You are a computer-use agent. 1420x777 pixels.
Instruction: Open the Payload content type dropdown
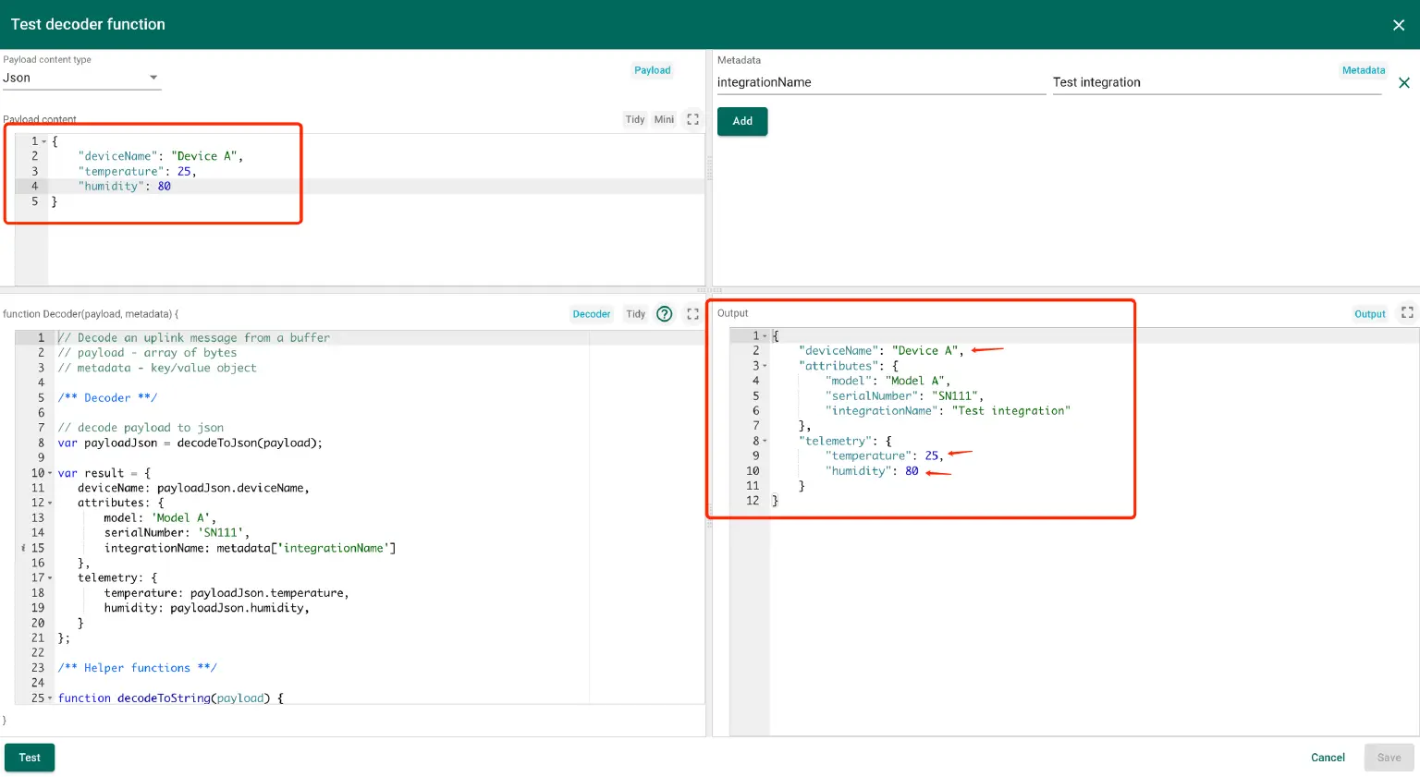[x=153, y=78]
